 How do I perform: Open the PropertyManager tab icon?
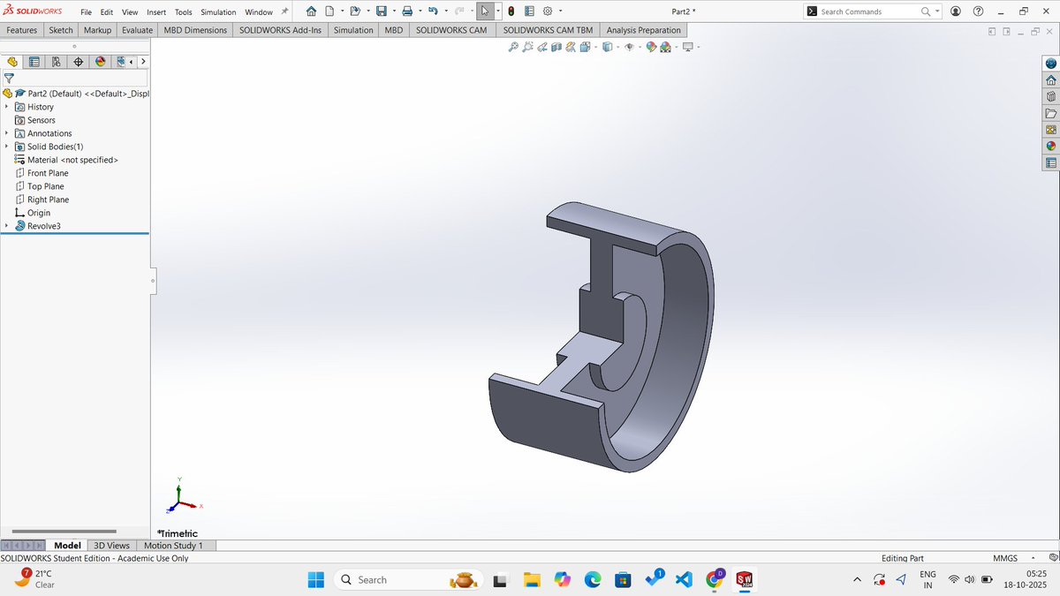[x=34, y=62]
